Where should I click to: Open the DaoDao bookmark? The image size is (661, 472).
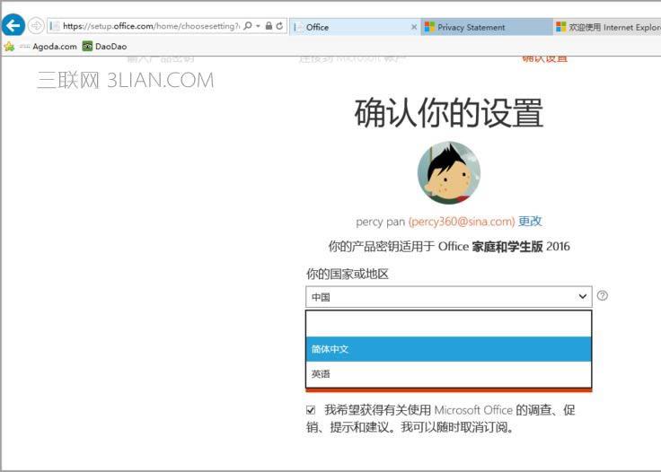(104, 47)
